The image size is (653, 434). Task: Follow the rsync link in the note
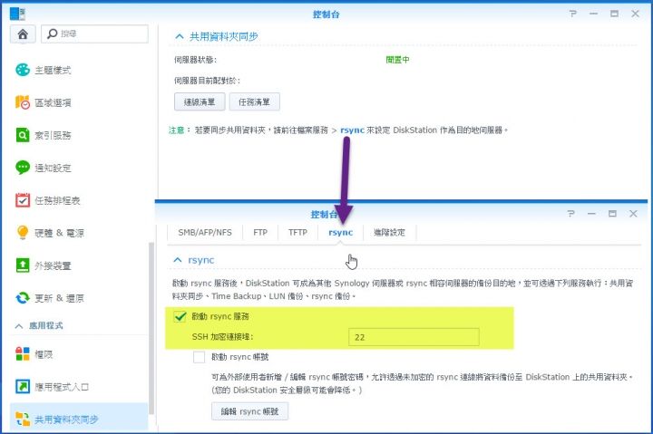pyautogui.click(x=352, y=130)
